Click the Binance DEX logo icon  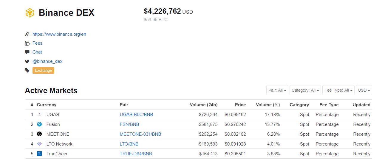coord(30,13)
